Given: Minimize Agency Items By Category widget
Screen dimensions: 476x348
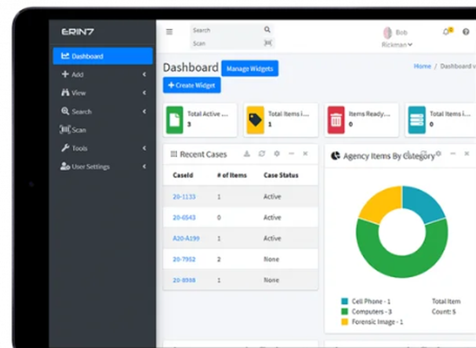Looking at the screenshot, I should [453, 154].
